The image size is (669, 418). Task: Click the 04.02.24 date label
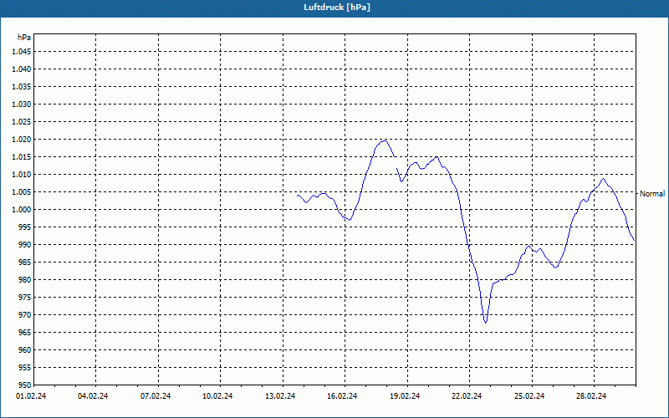93,396
